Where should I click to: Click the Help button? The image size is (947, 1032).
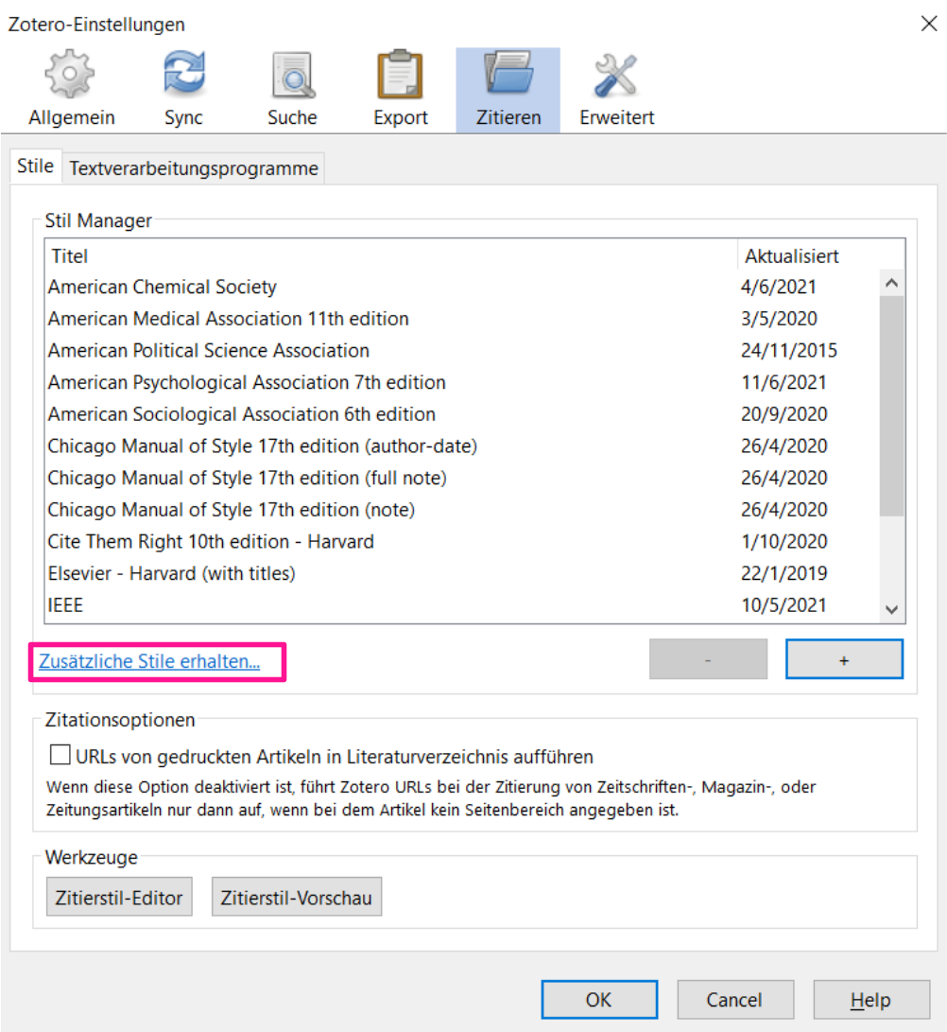[871, 1000]
